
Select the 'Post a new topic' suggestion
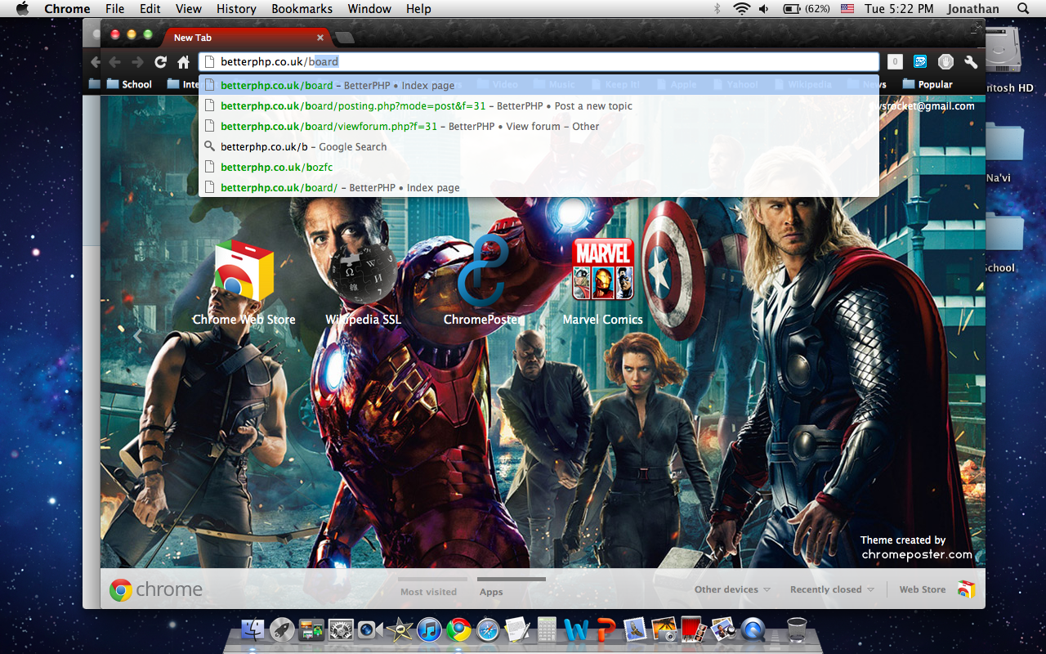(539, 105)
